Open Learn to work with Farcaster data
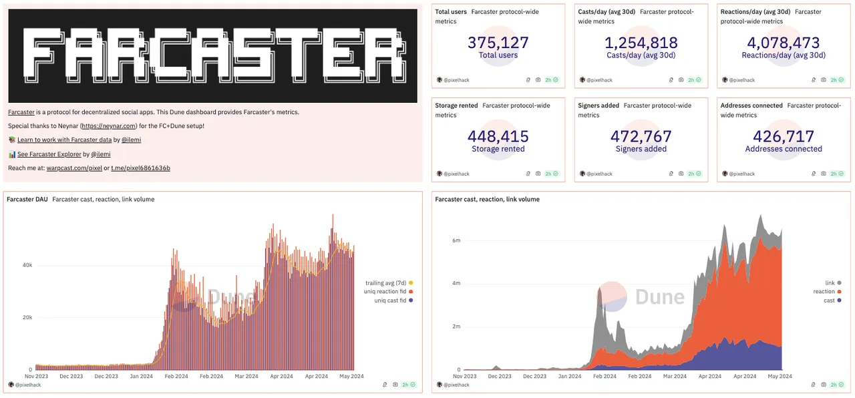Viewport: 855px width, 398px height. [64, 140]
